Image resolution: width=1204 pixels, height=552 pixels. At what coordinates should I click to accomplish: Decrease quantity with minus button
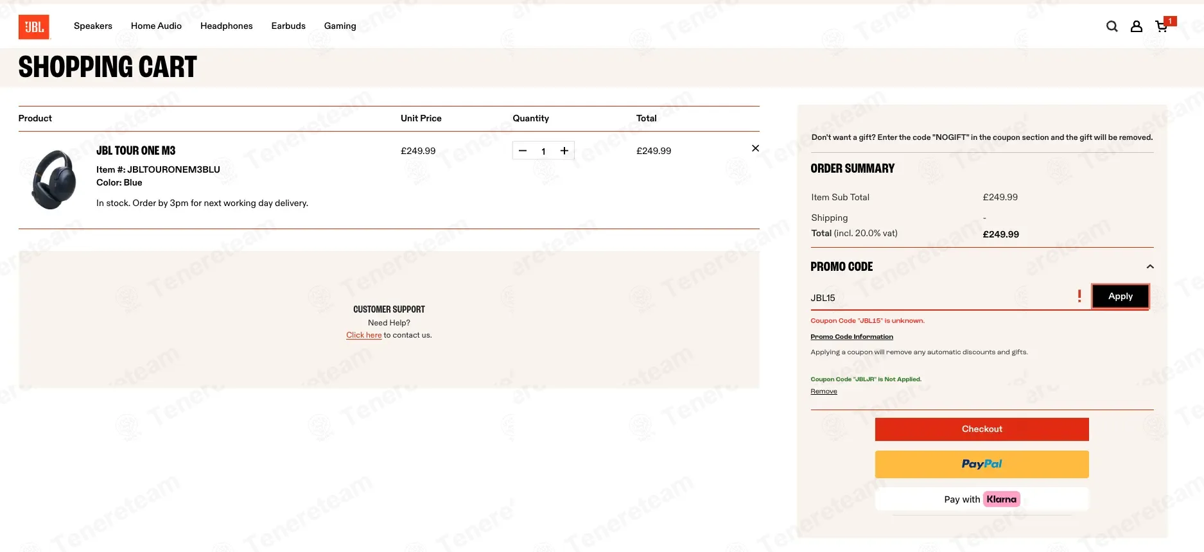coord(523,151)
